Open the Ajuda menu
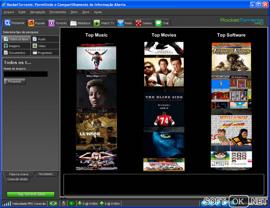Screen dimensions: 270x208 coord(98,12)
